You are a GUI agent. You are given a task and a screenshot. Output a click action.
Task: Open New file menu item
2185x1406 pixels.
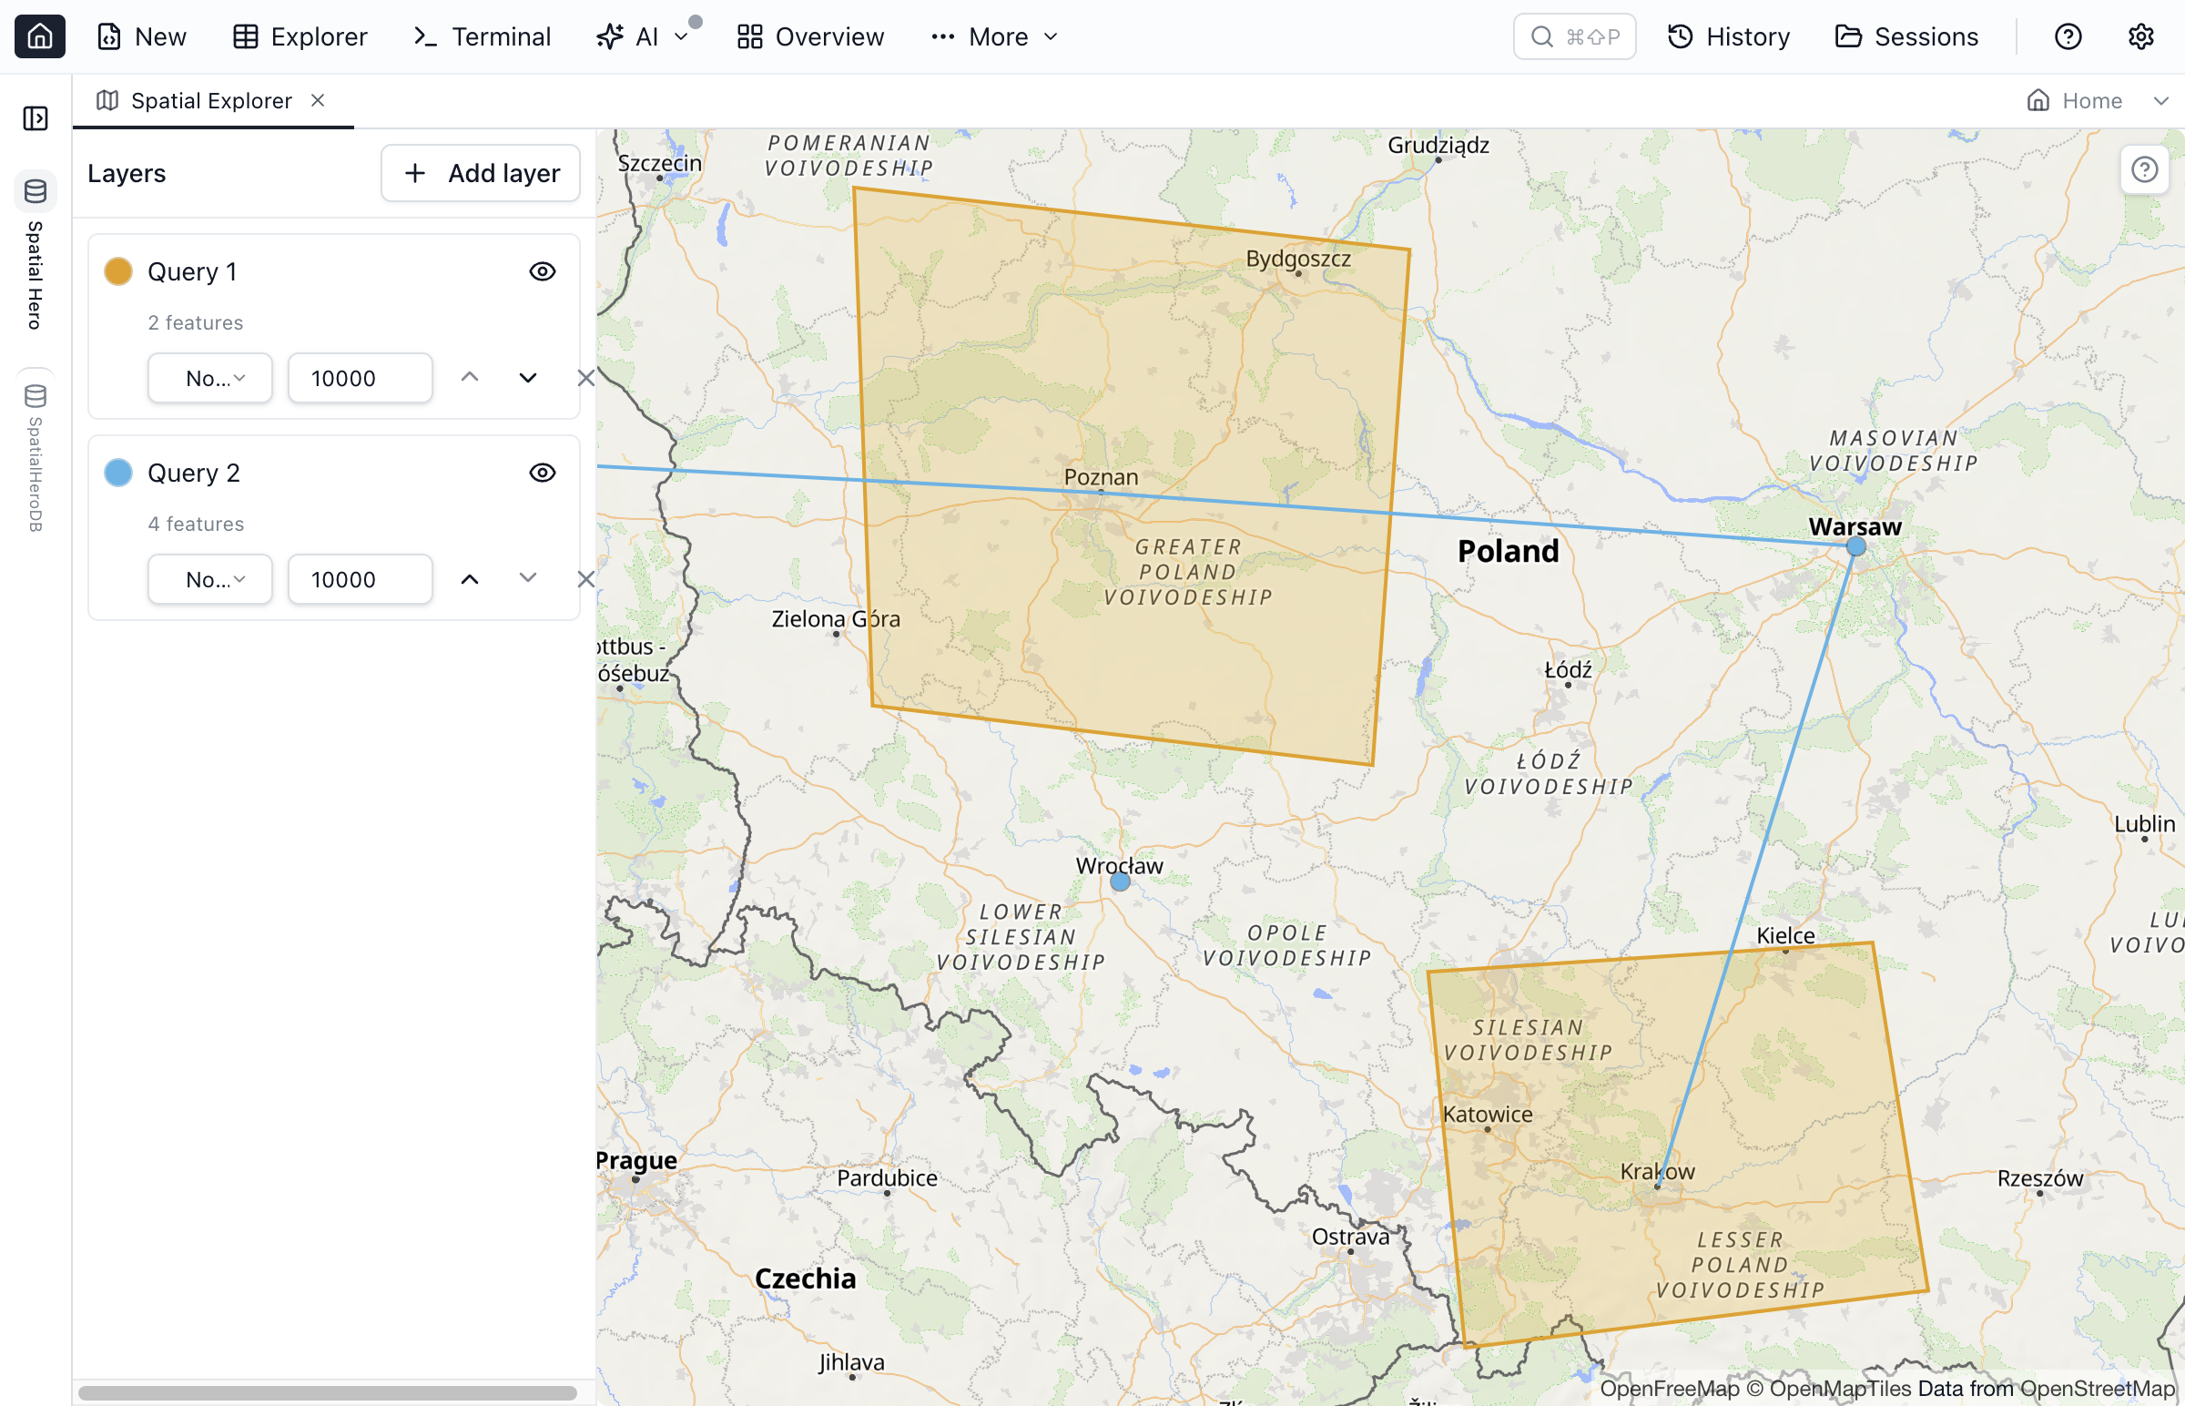(x=141, y=36)
